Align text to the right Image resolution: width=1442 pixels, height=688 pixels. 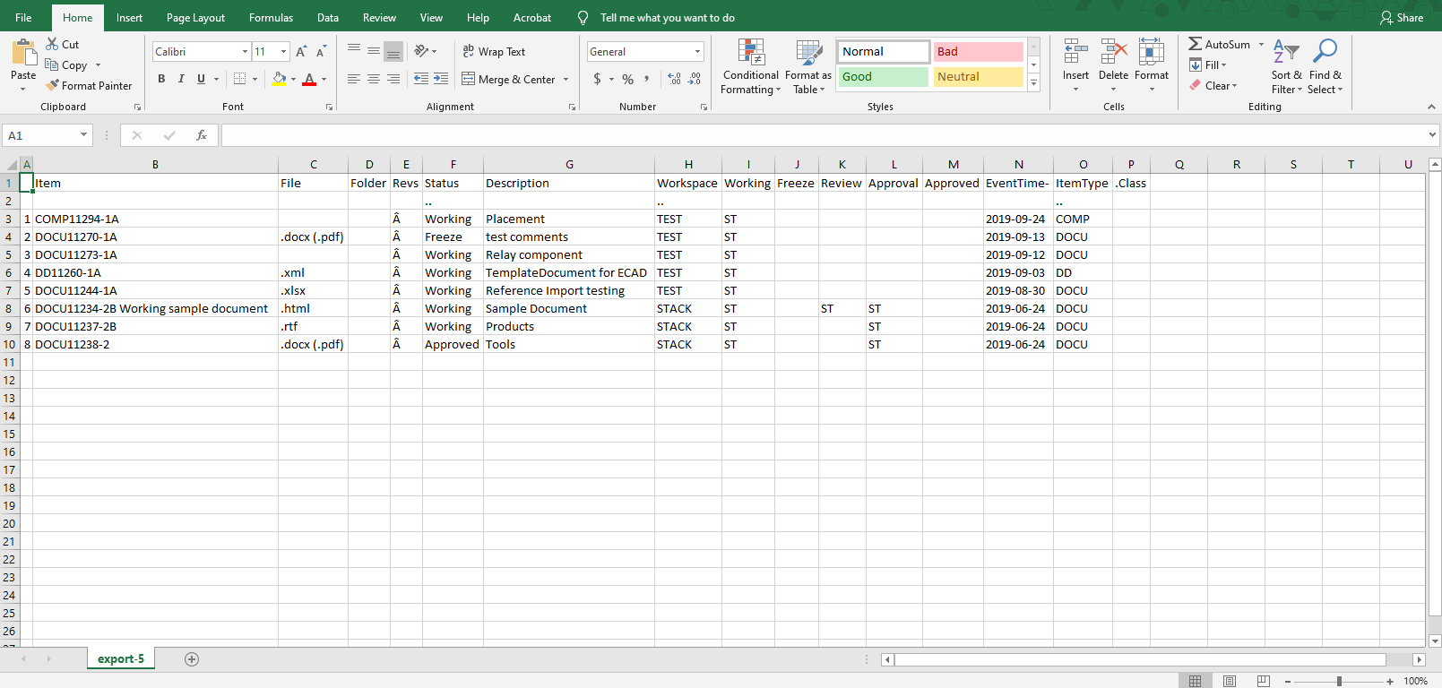pyautogui.click(x=393, y=79)
